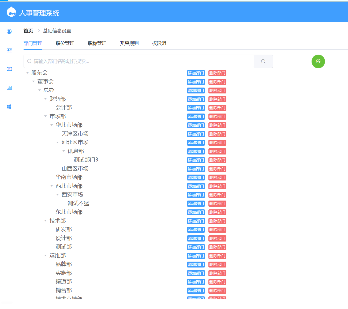Select the 测试部 tree row
The height and width of the screenshot is (309, 348).
[x=64, y=247]
